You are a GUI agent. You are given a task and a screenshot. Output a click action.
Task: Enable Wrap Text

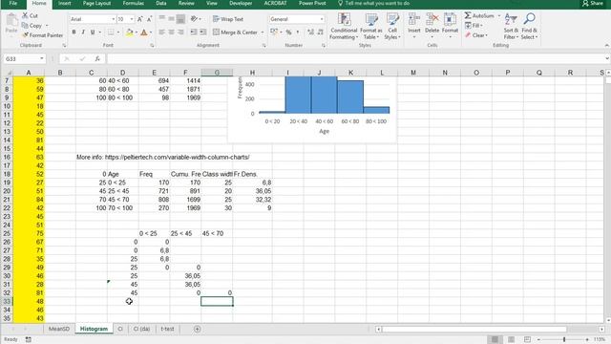tap(228, 19)
